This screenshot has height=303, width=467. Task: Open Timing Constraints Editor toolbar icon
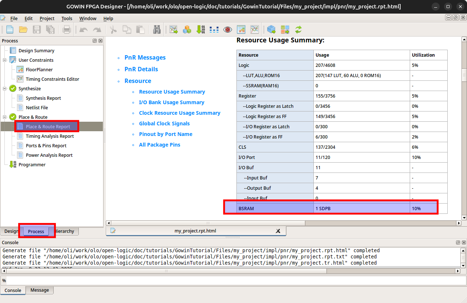[255, 30]
